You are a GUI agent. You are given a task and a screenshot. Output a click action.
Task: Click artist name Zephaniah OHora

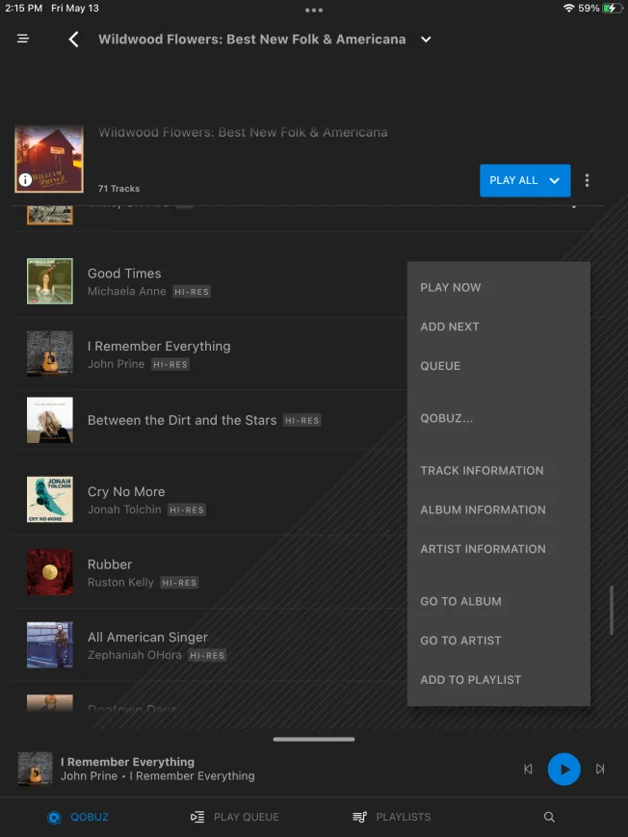[135, 655]
